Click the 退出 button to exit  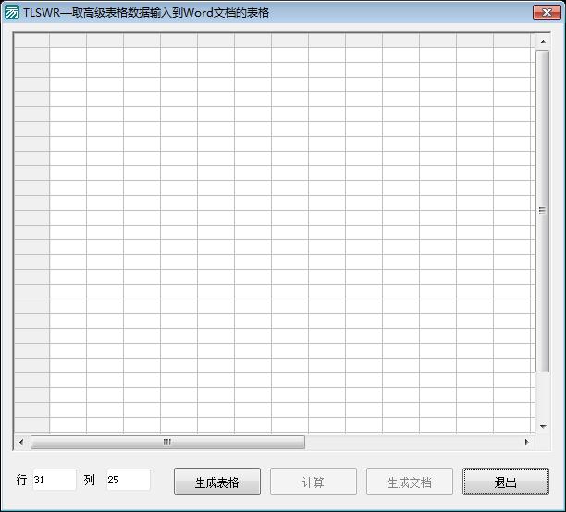pos(505,482)
